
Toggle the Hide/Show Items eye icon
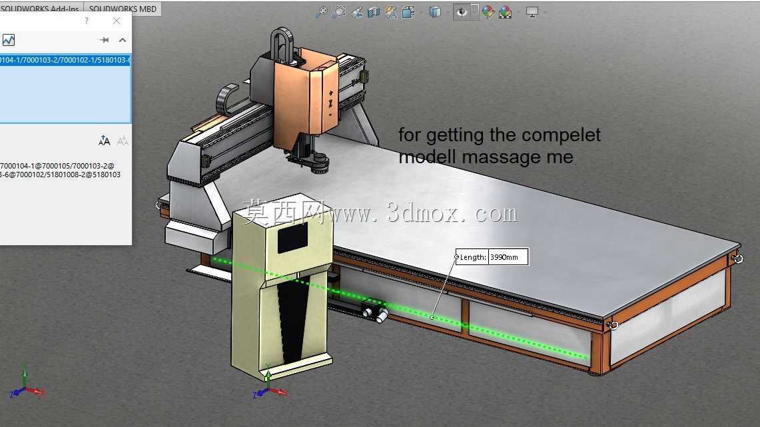(462, 12)
